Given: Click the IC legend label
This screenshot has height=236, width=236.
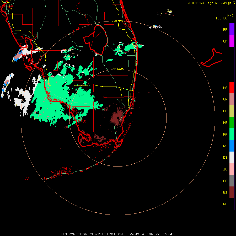Looking at the screenshot, I should pyautogui.click(x=225, y=169).
